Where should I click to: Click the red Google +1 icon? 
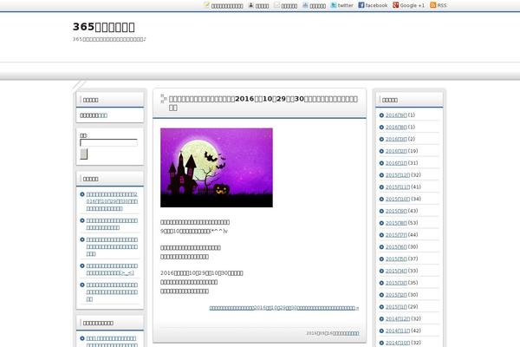(x=396, y=5)
